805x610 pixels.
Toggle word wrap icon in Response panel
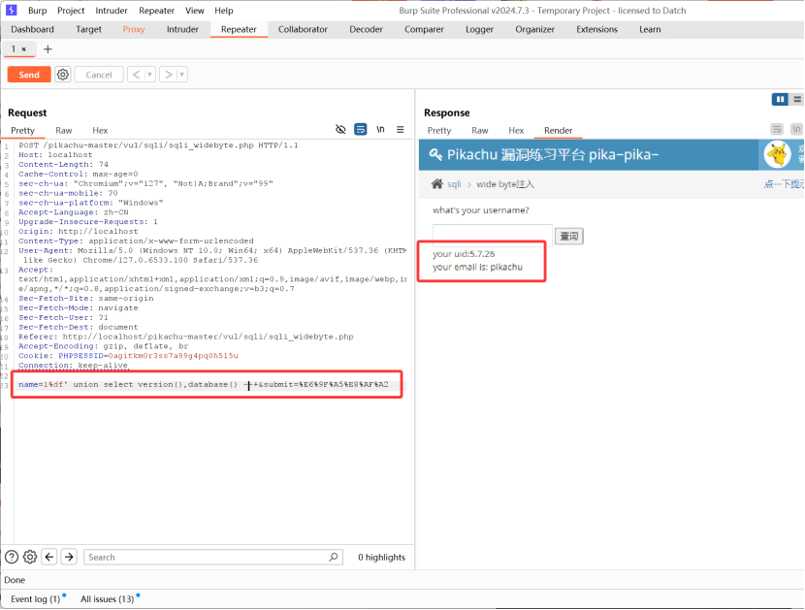tap(777, 129)
